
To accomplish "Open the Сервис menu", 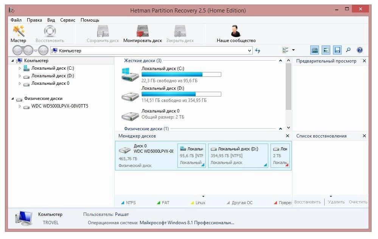I will pyautogui.click(x=67, y=20).
